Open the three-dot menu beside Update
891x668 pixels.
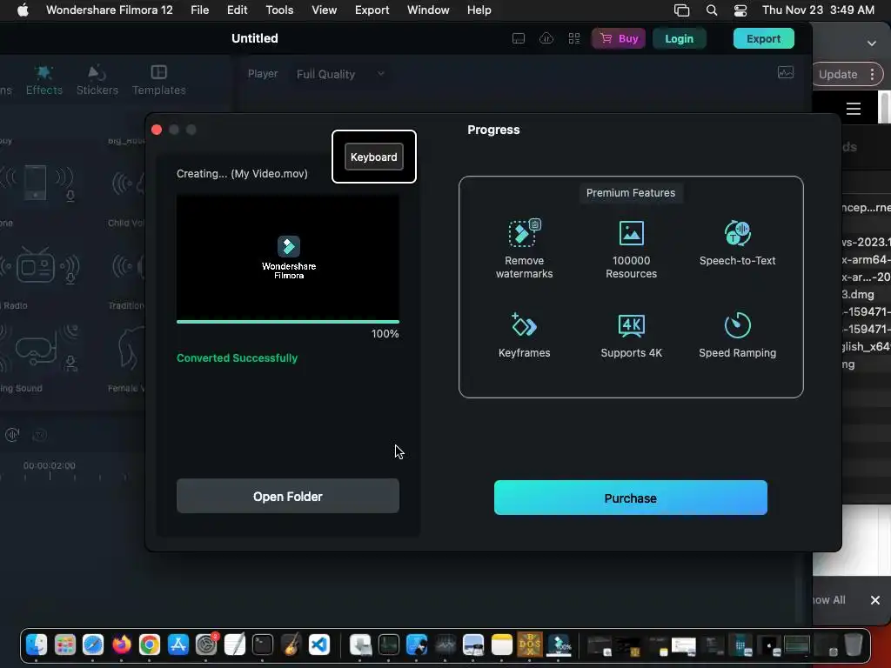click(x=872, y=74)
